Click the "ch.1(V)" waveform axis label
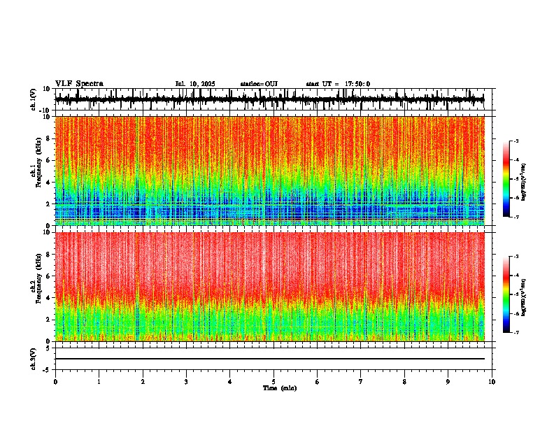Viewport: 554px width, 428px height. [34, 99]
